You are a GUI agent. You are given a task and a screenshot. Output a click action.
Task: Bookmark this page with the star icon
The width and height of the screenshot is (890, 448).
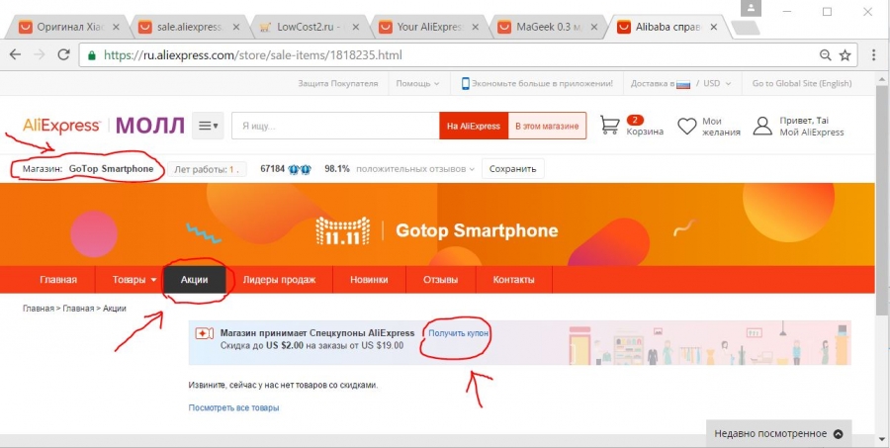click(x=845, y=55)
